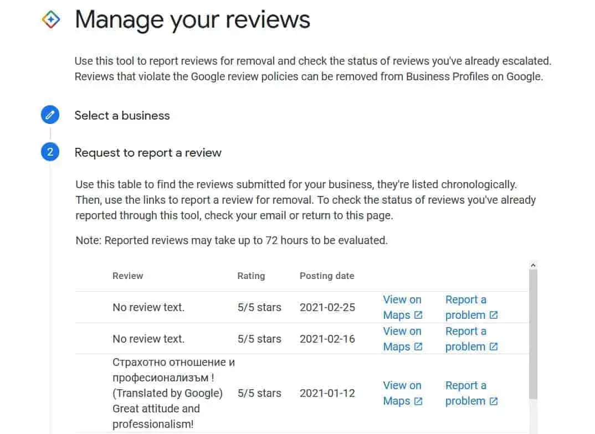Click external-link icon after Report a problem, 2021-02-16 row

(x=493, y=347)
